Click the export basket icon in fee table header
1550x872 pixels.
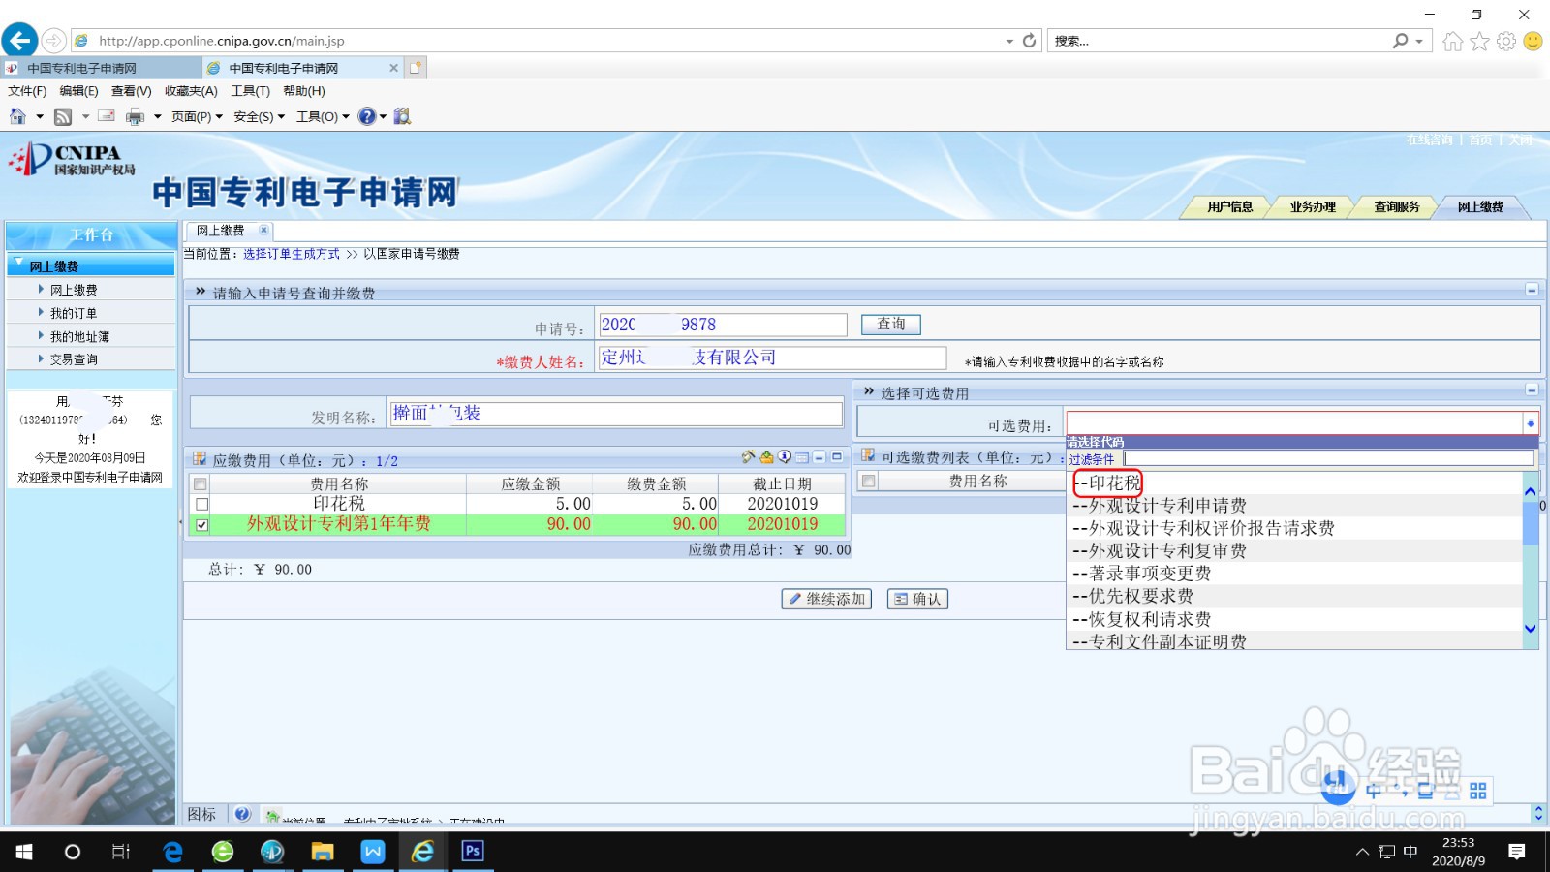click(x=766, y=457)
